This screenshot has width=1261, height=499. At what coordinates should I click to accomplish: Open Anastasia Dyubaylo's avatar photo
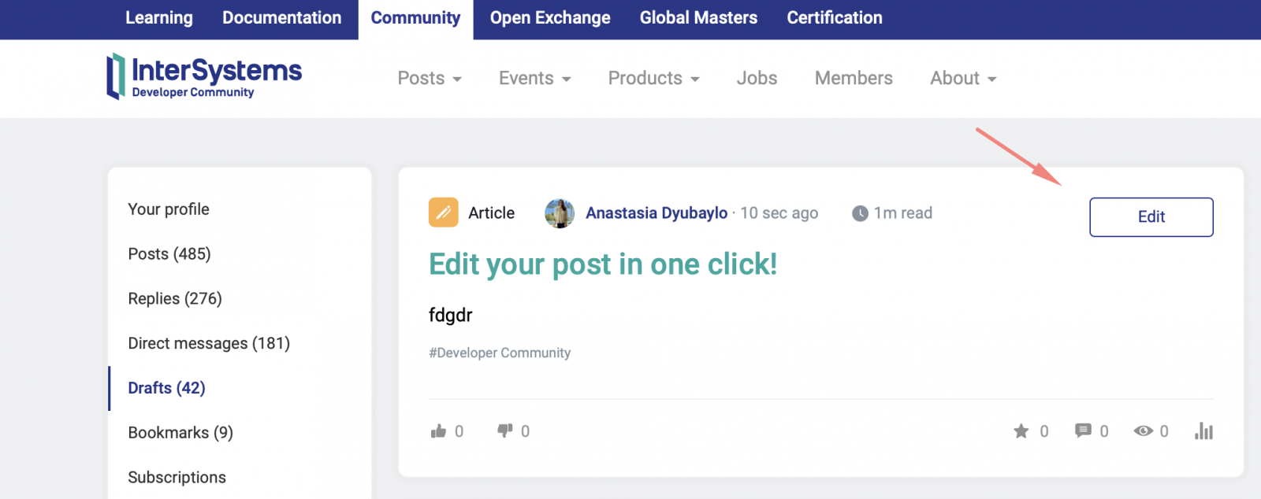click(x=560, y=213)
